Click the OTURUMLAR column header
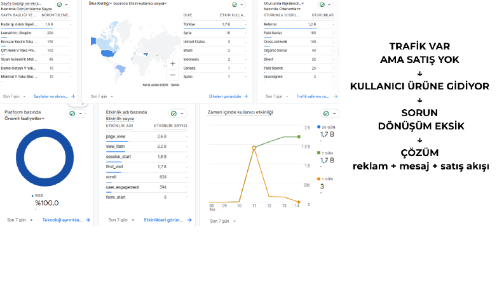Image resolution: width=504 pixels, height=283 pixels. coord(323,15)
